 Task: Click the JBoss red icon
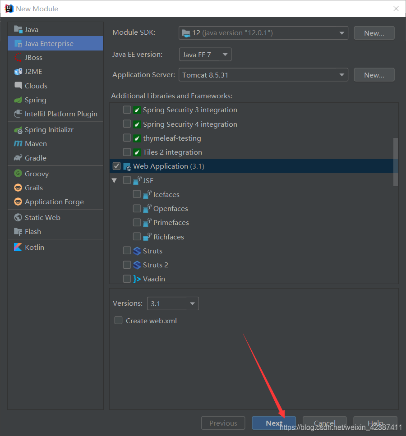(x=18, y=58)
